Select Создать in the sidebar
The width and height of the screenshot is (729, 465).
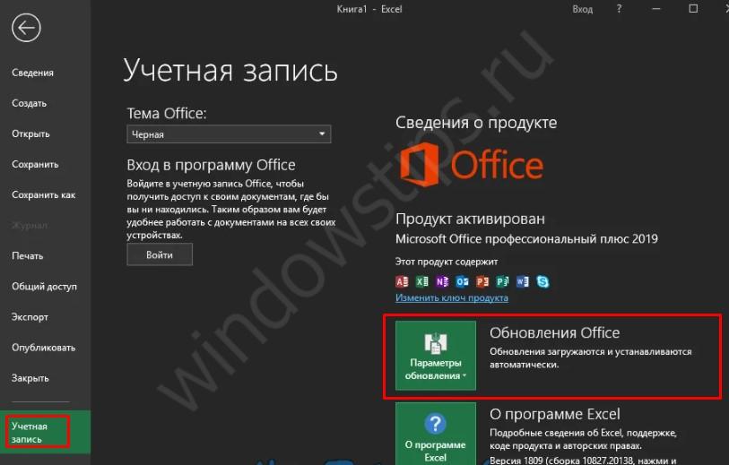click(30, 103)
